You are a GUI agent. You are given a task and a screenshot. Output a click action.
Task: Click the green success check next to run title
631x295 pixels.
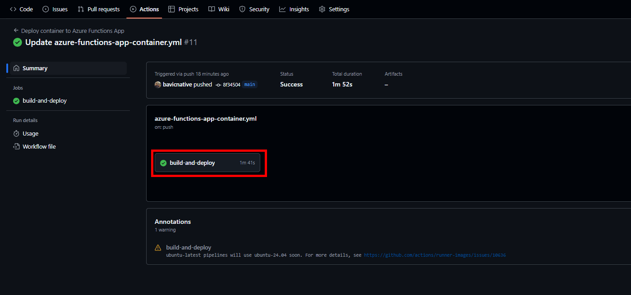coord(18,42)
